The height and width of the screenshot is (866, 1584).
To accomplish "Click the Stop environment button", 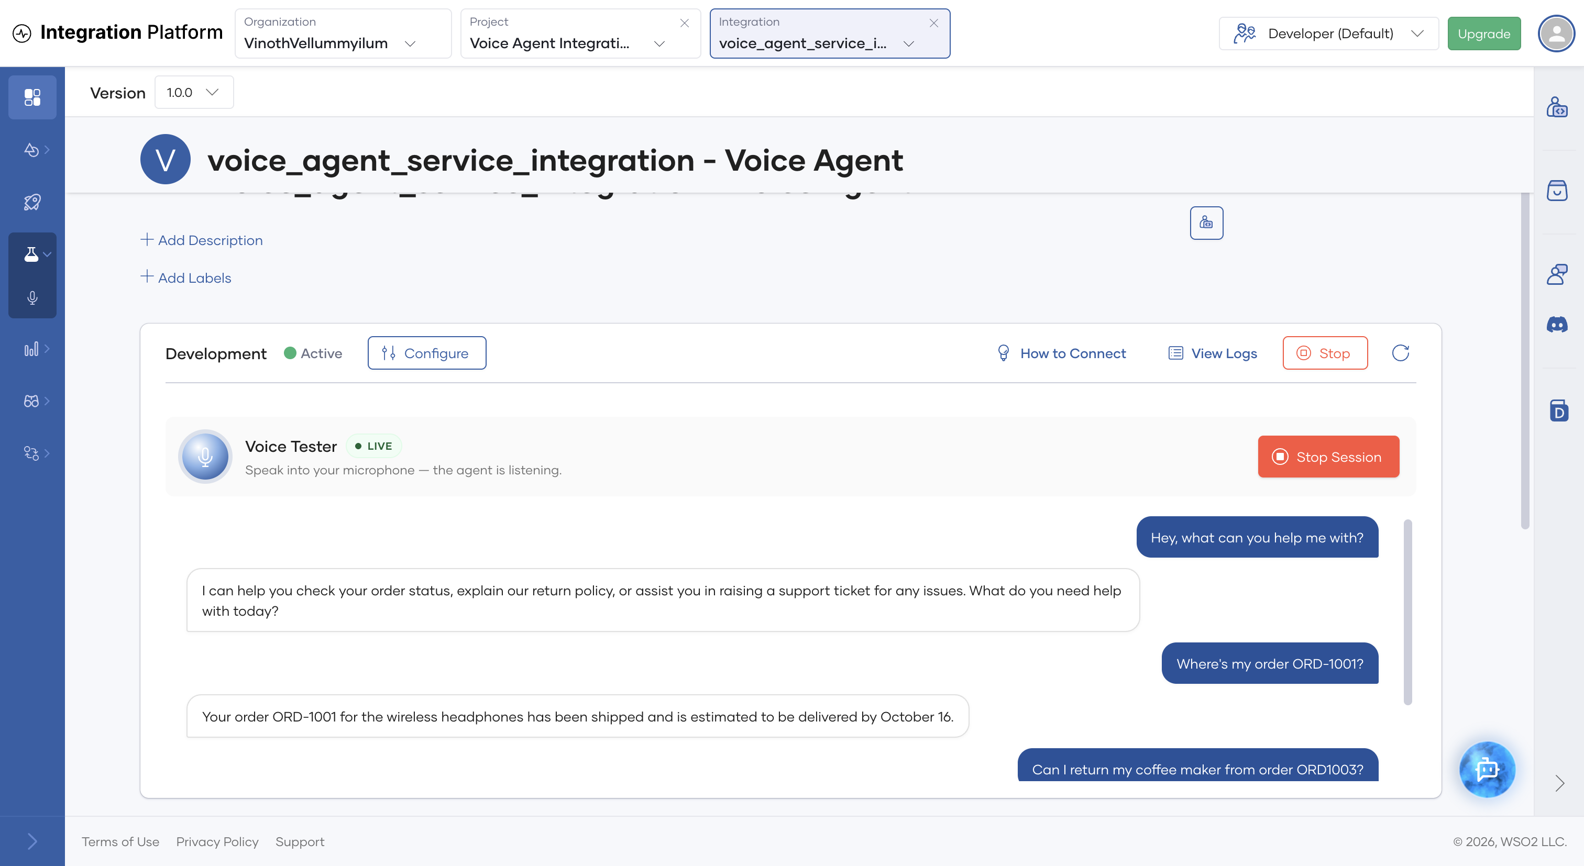I will tap(1325, 353).
